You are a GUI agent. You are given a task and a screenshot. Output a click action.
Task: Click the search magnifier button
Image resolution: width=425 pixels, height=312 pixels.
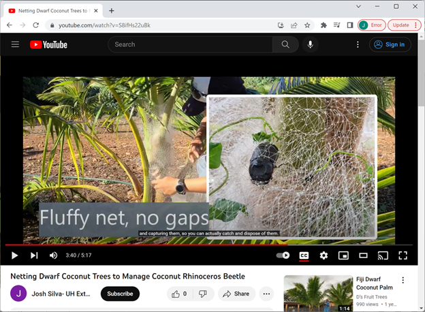point(285,44)
